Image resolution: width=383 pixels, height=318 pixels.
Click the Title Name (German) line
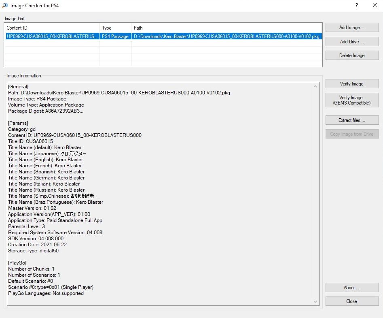[47, 178]
